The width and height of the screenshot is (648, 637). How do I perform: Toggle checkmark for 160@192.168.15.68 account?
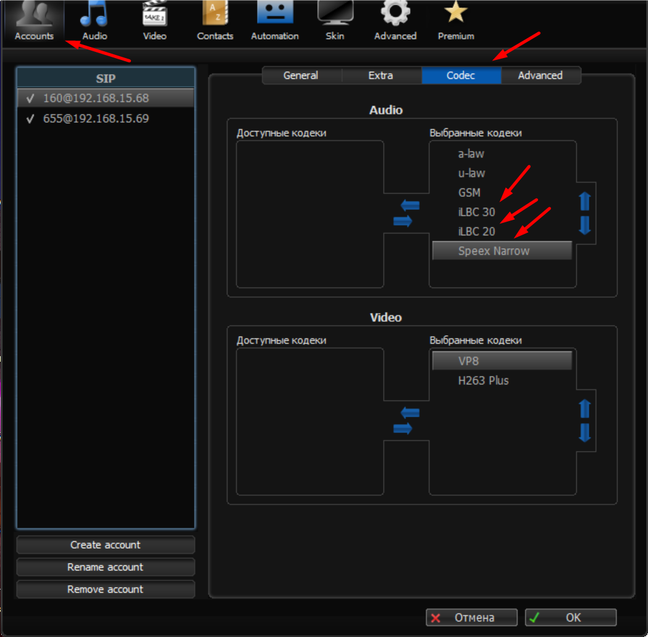pos(30,98)
